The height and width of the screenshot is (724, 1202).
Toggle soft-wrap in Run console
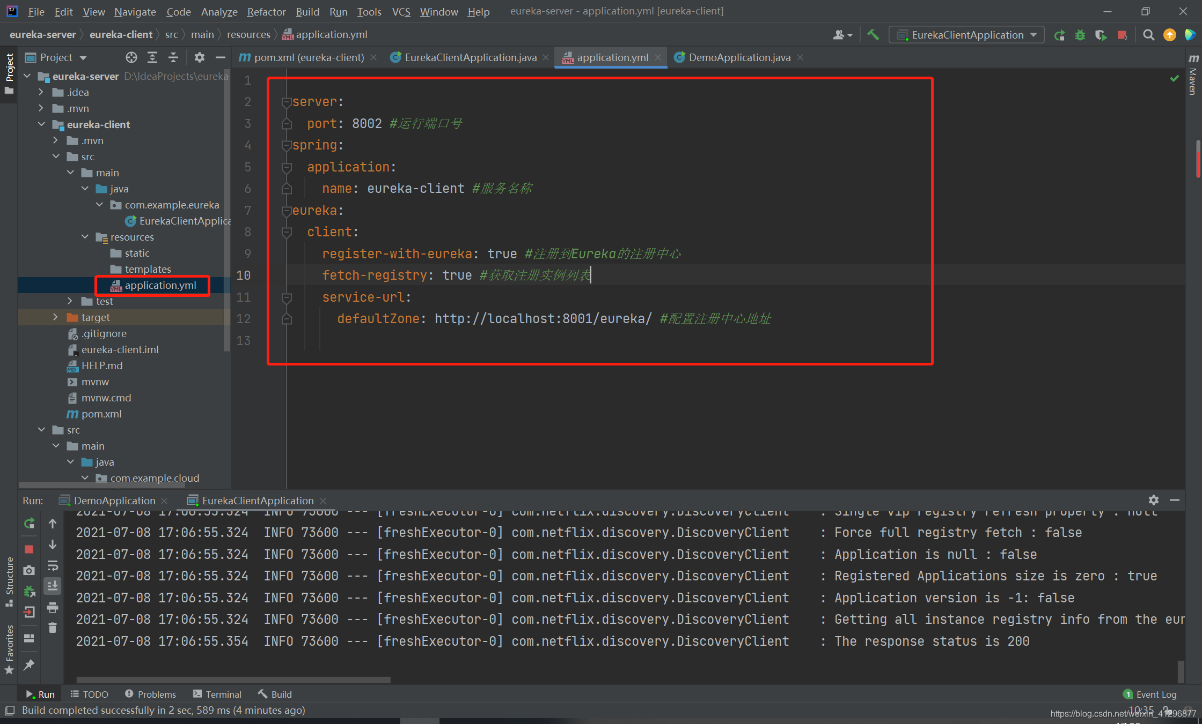[x=53, y=566]
